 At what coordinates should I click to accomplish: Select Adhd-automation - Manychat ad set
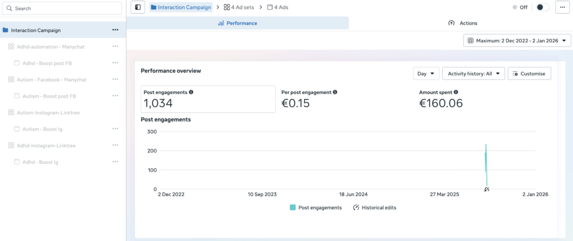[x=51, y=47]
